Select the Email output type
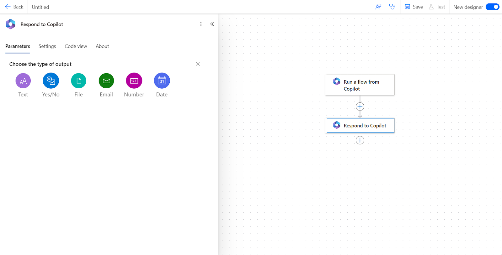Viewport: 502px width, 255px height. click(x=106, y=81)
